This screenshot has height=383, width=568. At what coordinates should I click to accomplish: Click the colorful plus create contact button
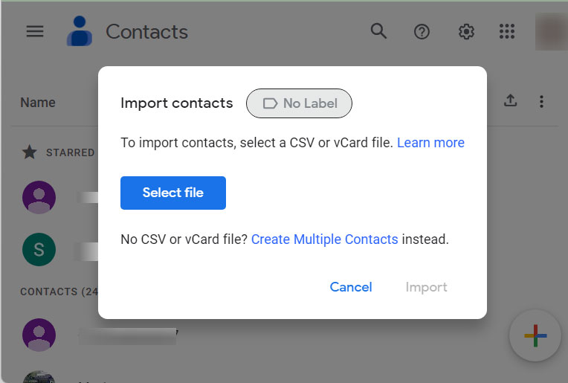[x=535, y=336]
